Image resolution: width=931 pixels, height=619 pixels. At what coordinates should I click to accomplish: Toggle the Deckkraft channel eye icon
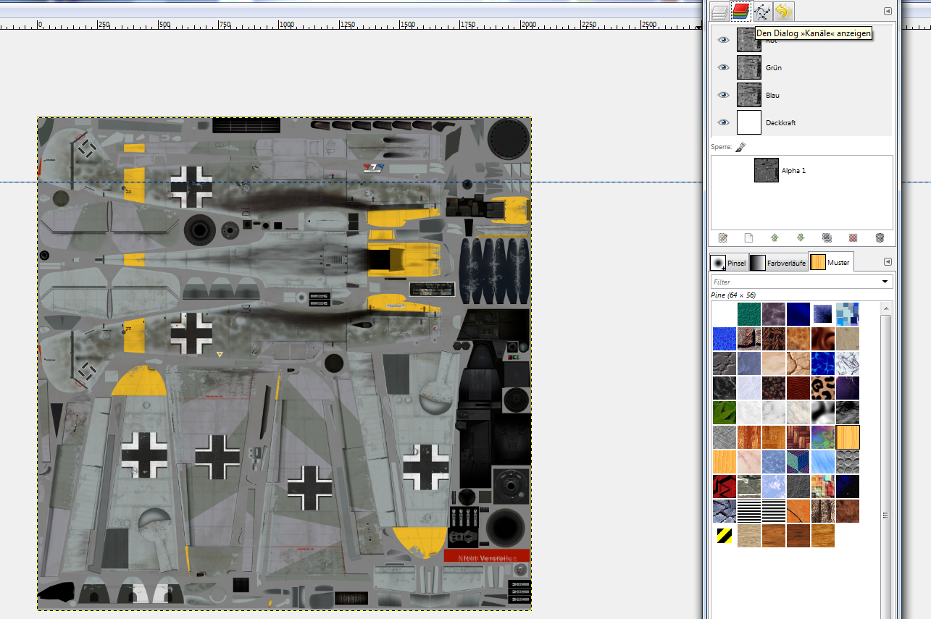723,122
